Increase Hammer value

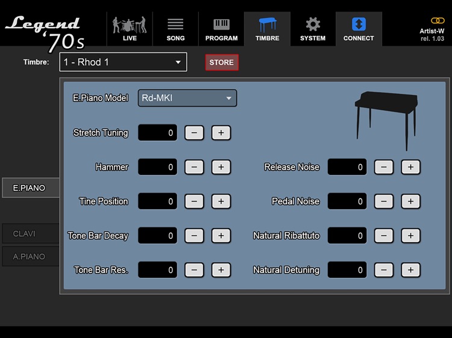(221, 167)
